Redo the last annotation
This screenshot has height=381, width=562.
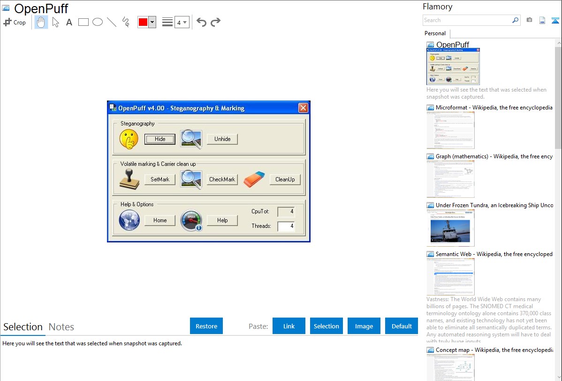pos(215,22)
